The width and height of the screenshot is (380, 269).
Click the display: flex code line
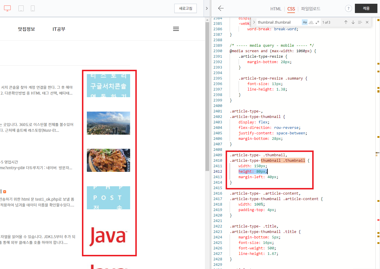coord(254,122)
